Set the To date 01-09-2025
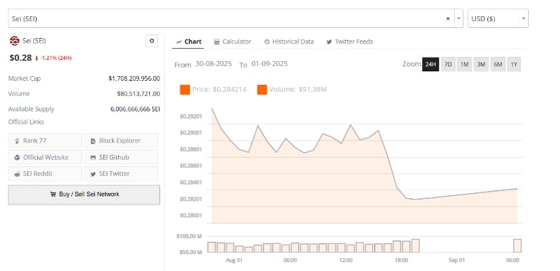The height and width of the screenshot is (271, 560). tap(269, 64)
